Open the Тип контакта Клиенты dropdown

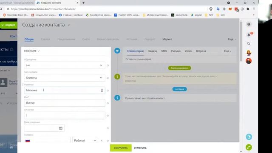click(65, 78)
